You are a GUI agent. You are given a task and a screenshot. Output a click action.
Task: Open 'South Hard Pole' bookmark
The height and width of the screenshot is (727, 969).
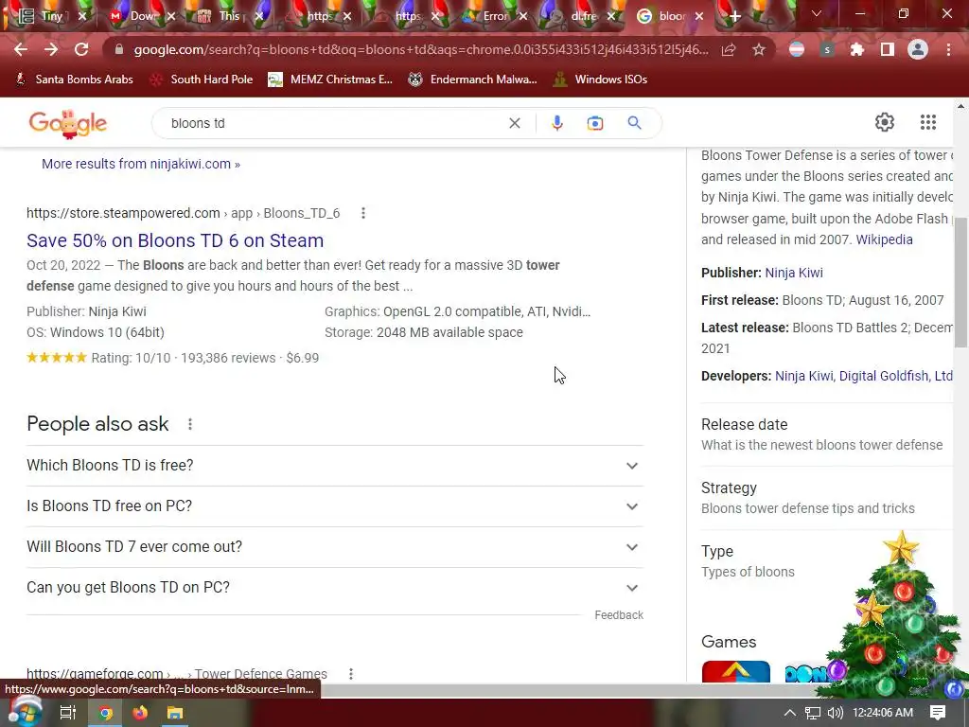pyautogui.click(x=203, y=80)
